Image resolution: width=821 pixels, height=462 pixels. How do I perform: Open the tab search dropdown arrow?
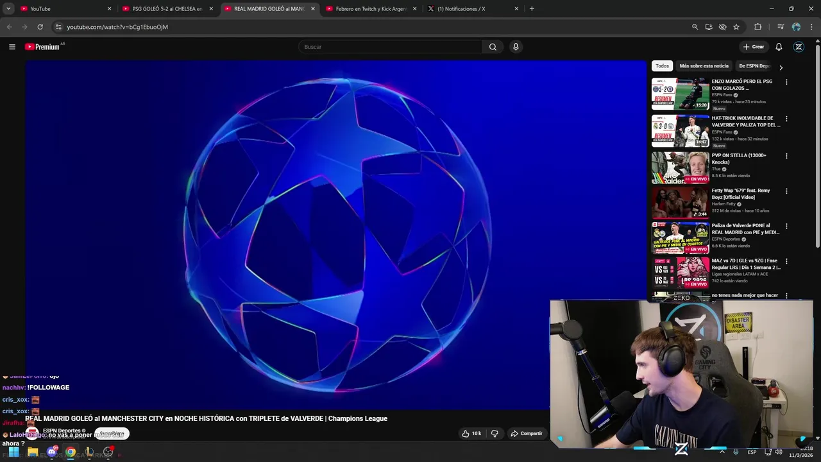[x=8, y=9]
